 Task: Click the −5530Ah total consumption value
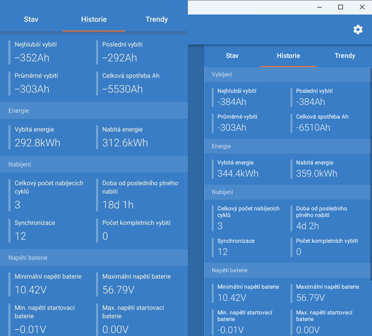(x=122, y=89)
